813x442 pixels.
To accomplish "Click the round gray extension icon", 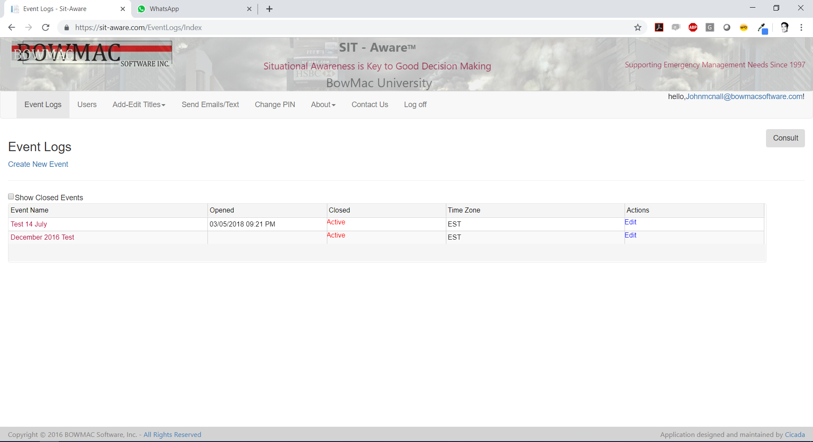I will click(727, 28).
